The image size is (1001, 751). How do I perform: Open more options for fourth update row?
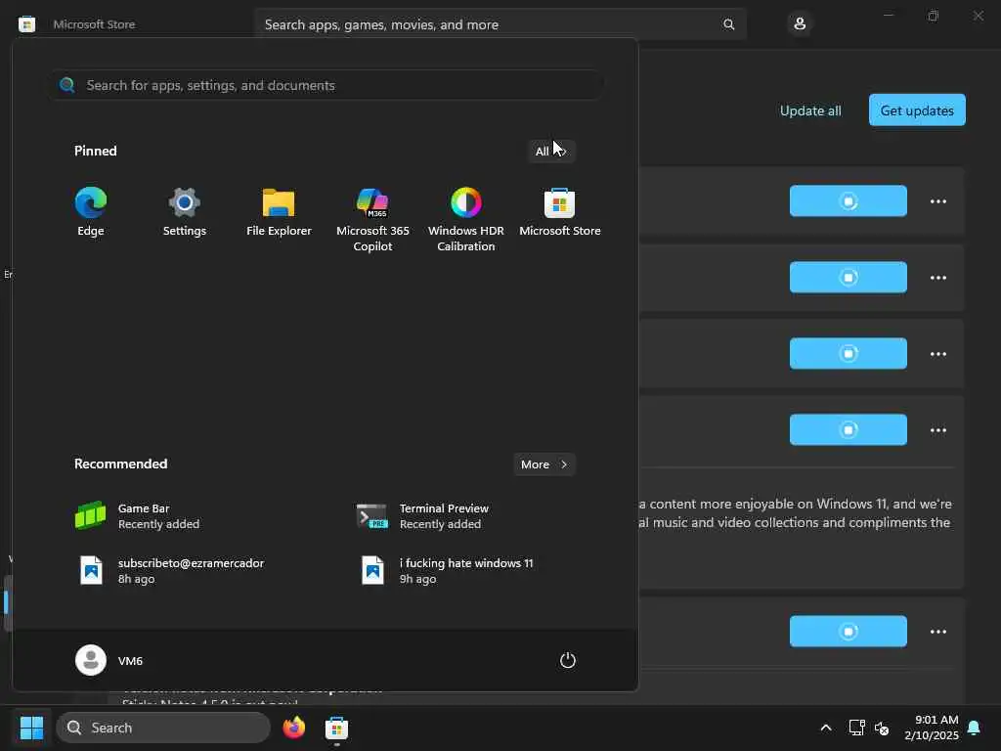(x=937, y=430)
